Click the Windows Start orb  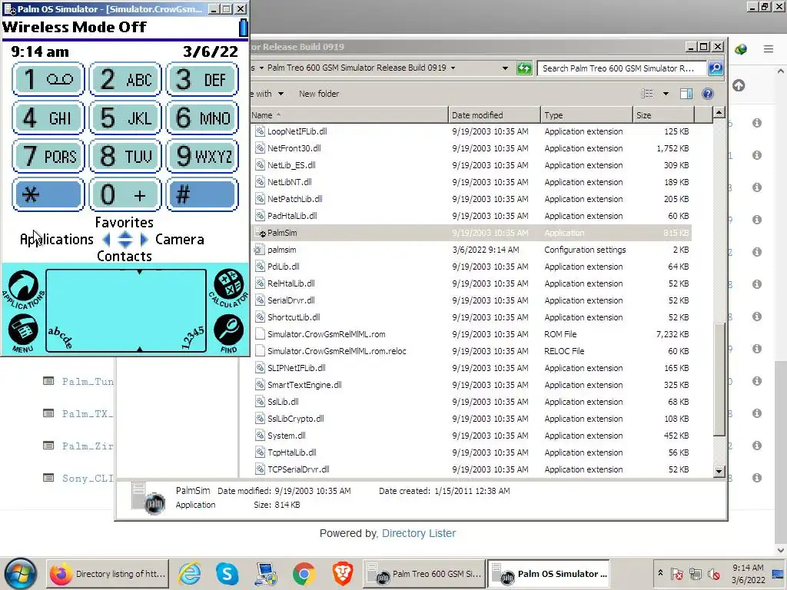point(21,573)
